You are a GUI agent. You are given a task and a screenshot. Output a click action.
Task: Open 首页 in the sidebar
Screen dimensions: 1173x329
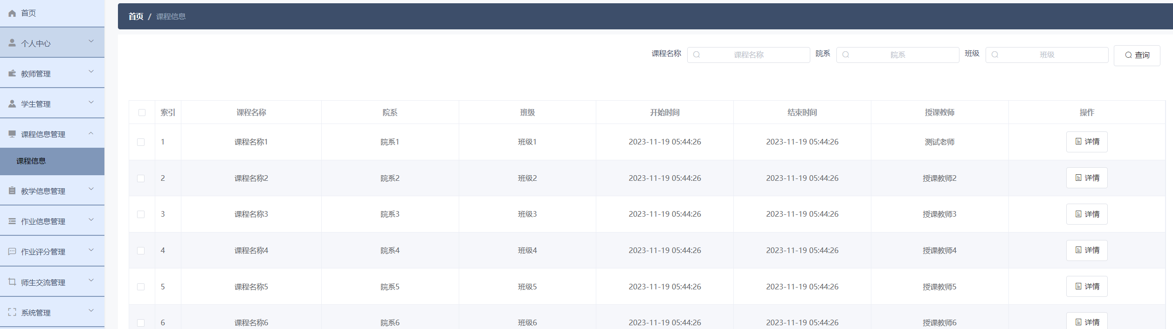pos(52,13)
